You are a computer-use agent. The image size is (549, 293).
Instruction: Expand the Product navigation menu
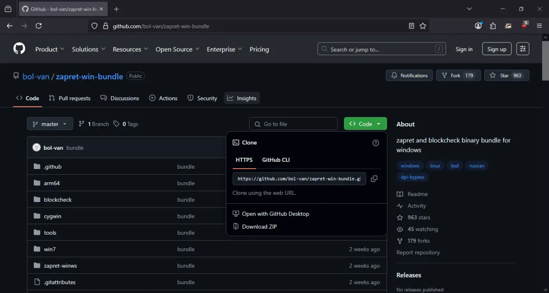coord(50,49)
